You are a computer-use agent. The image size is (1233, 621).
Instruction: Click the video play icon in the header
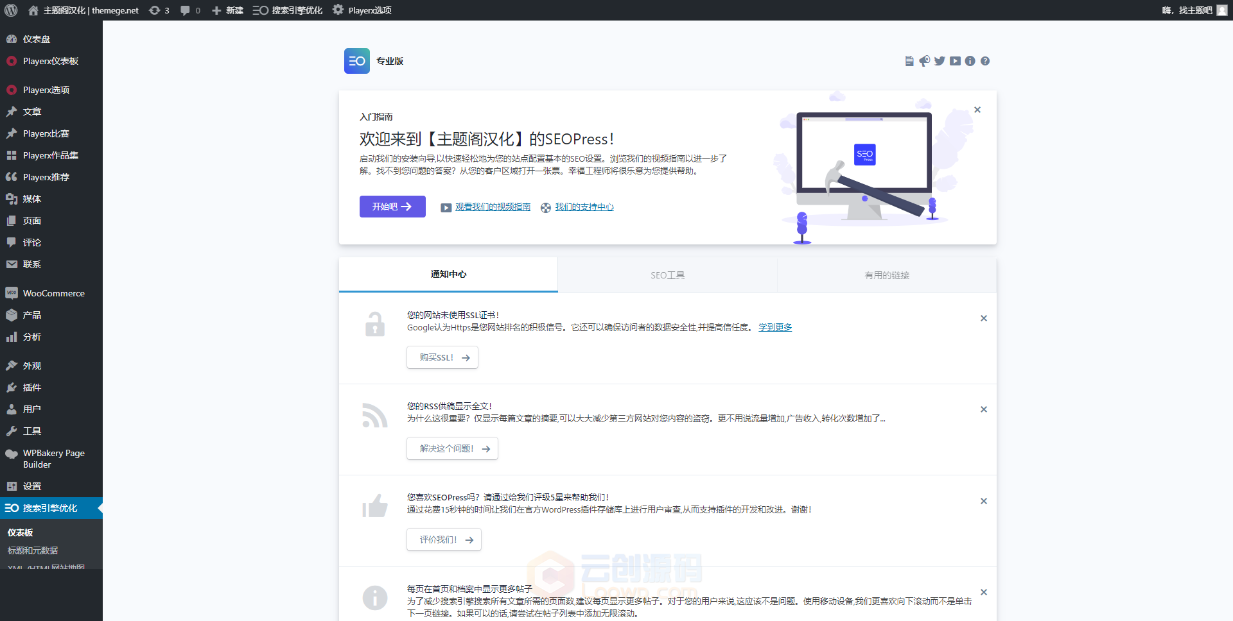click(x=955, y=61)
